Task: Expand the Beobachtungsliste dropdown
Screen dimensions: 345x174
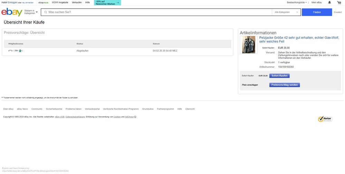Action: pos(297,2)
